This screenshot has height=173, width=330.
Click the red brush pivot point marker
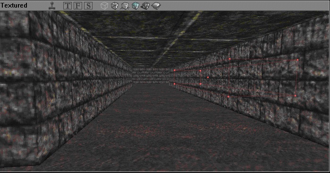208,78
